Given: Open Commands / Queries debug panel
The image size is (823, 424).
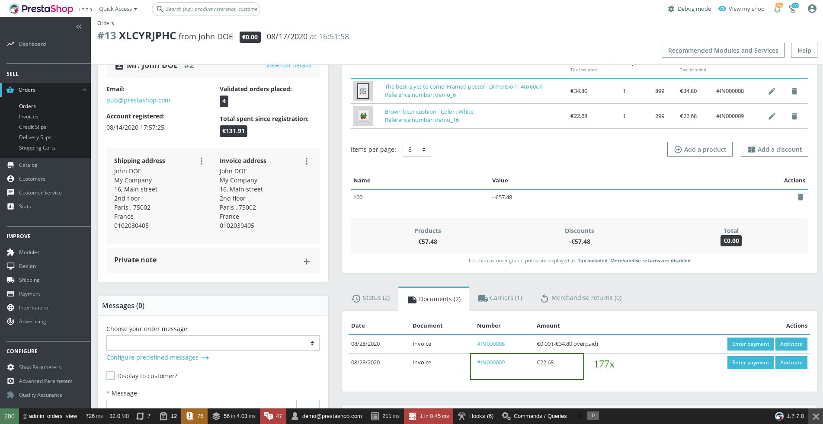Looking at the screenshot, I should click(x=534, y=416).
